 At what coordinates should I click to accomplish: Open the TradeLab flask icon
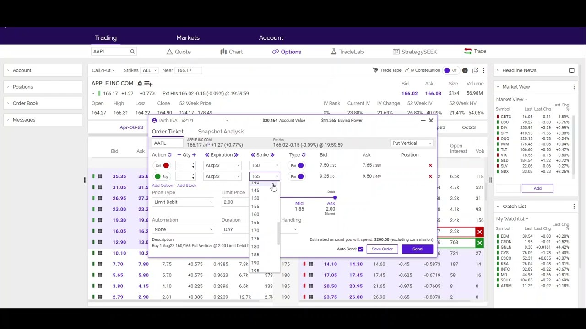[x=334, y=52]
